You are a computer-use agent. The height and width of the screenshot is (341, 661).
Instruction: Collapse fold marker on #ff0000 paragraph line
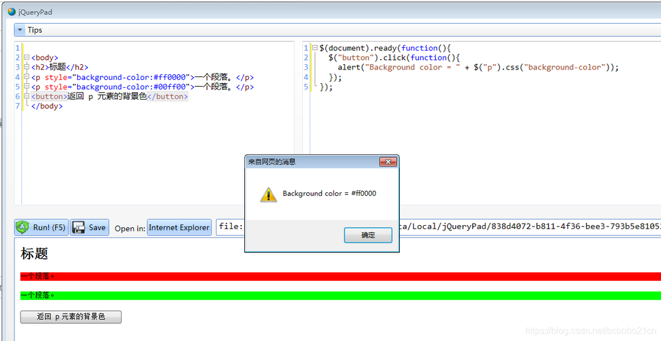click(x=27, y=77)
